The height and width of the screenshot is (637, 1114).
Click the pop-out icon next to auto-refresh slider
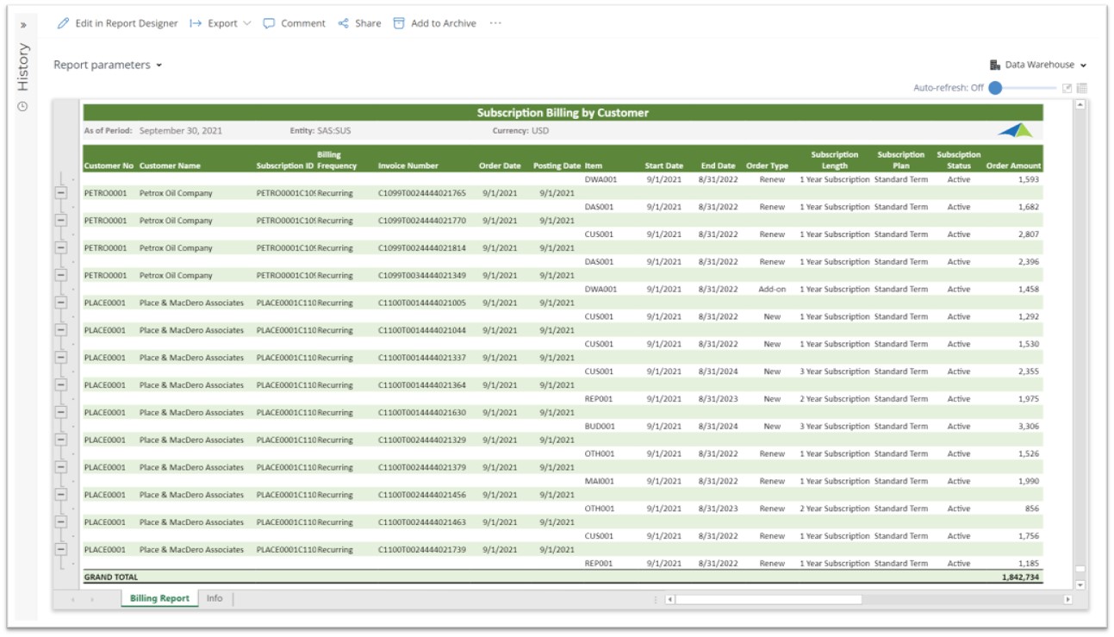click(x=1067, y=88)
